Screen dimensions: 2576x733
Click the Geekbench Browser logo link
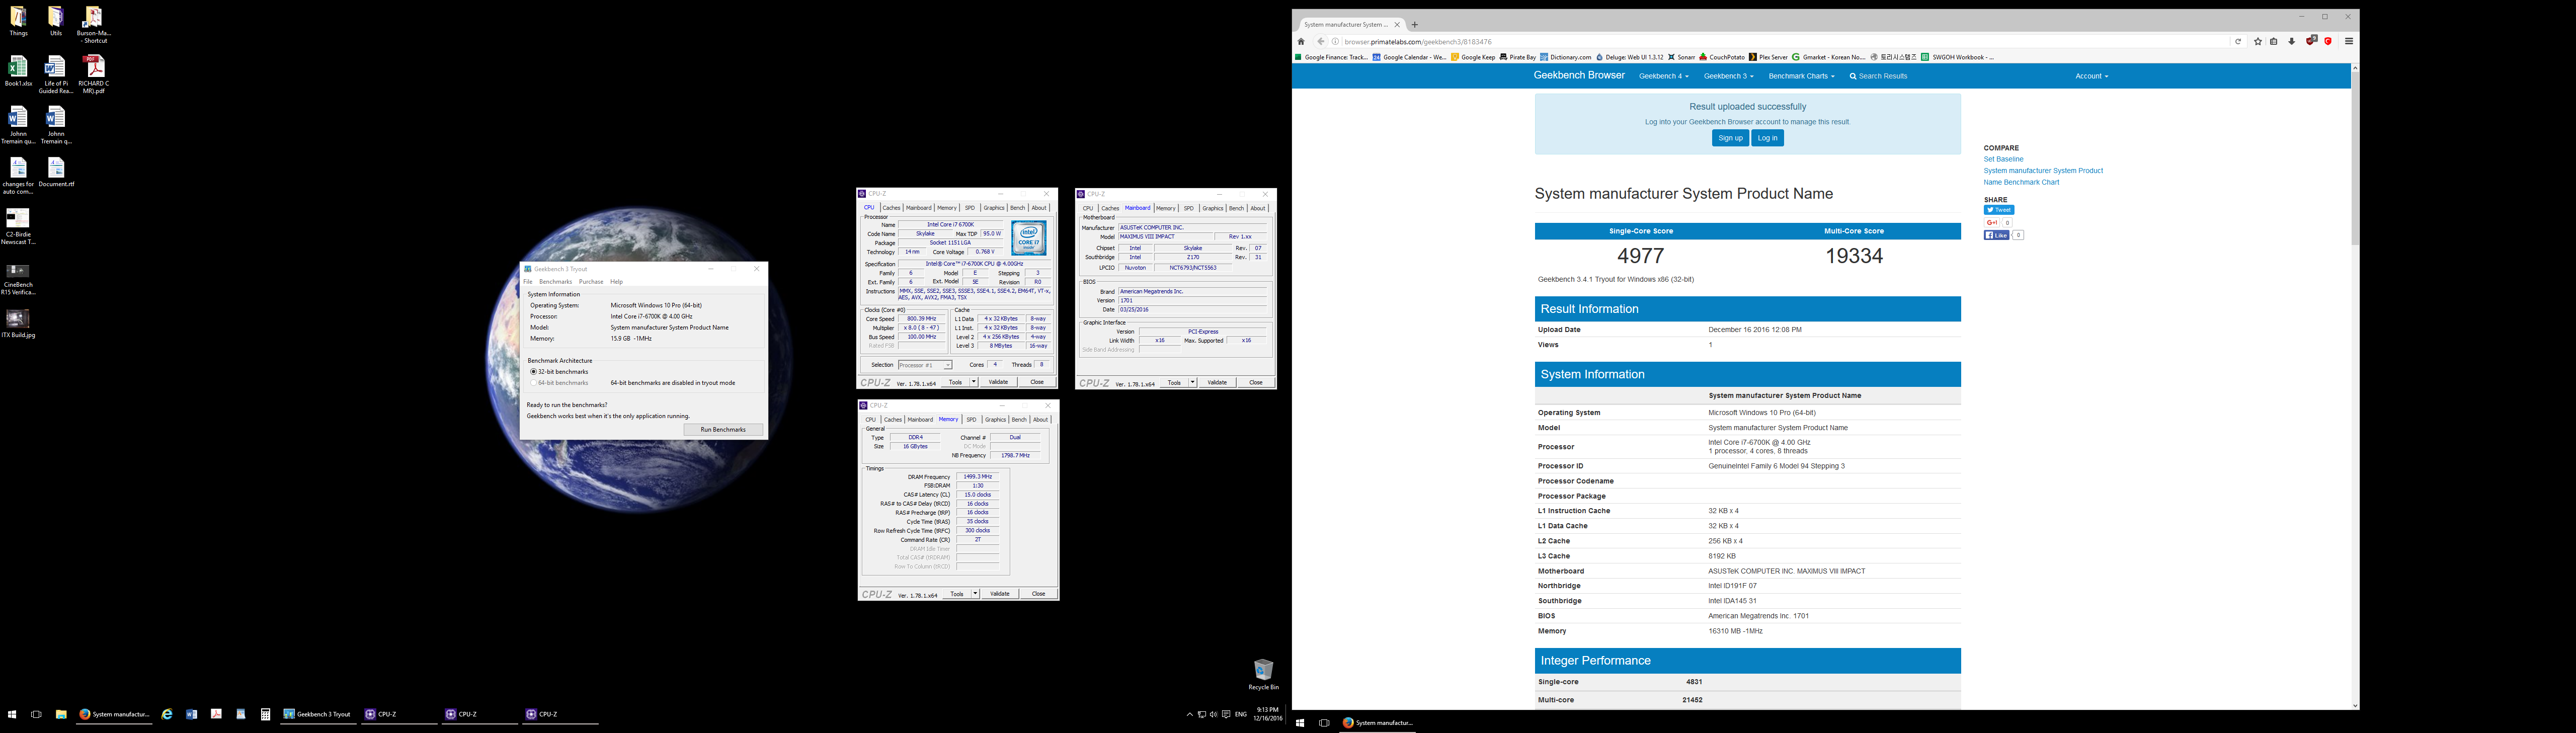tap(1579, 75)
